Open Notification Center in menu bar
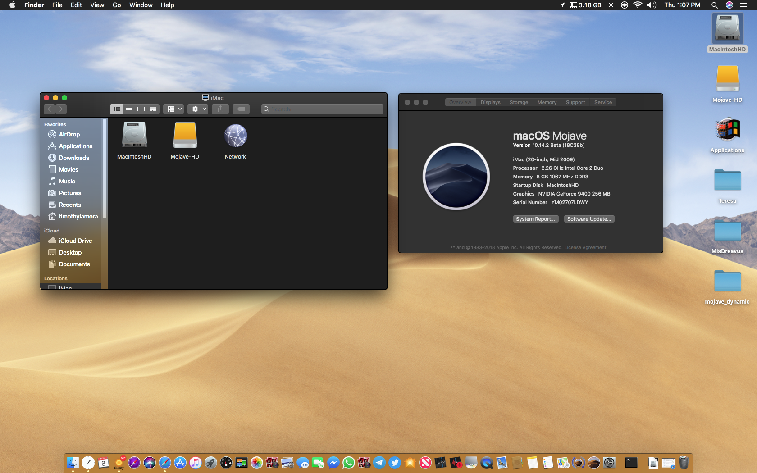Screen dimensions: 757x473 (x=743, y=5)
